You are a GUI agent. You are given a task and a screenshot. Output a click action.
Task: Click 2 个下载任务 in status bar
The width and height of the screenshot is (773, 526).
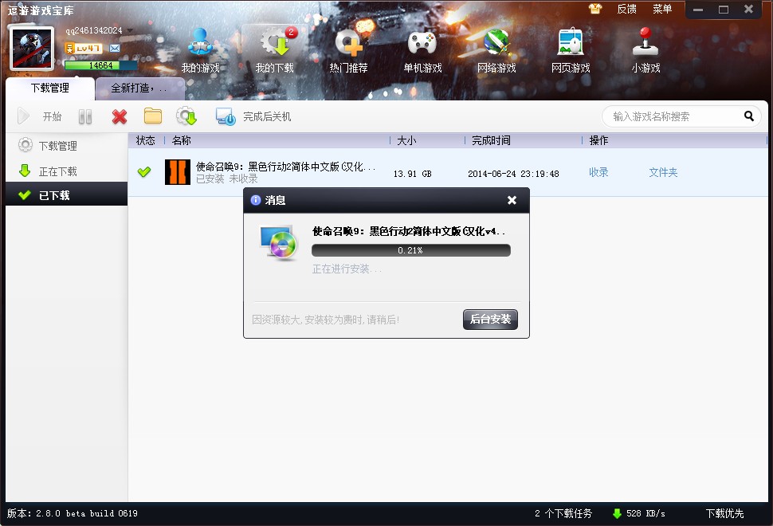coord(563,514)
